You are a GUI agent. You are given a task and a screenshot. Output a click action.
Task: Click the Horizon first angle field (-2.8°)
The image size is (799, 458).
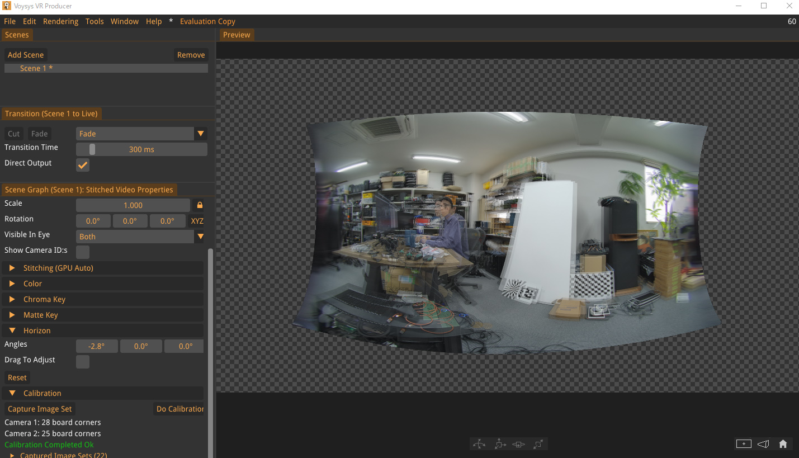(97, 346)
